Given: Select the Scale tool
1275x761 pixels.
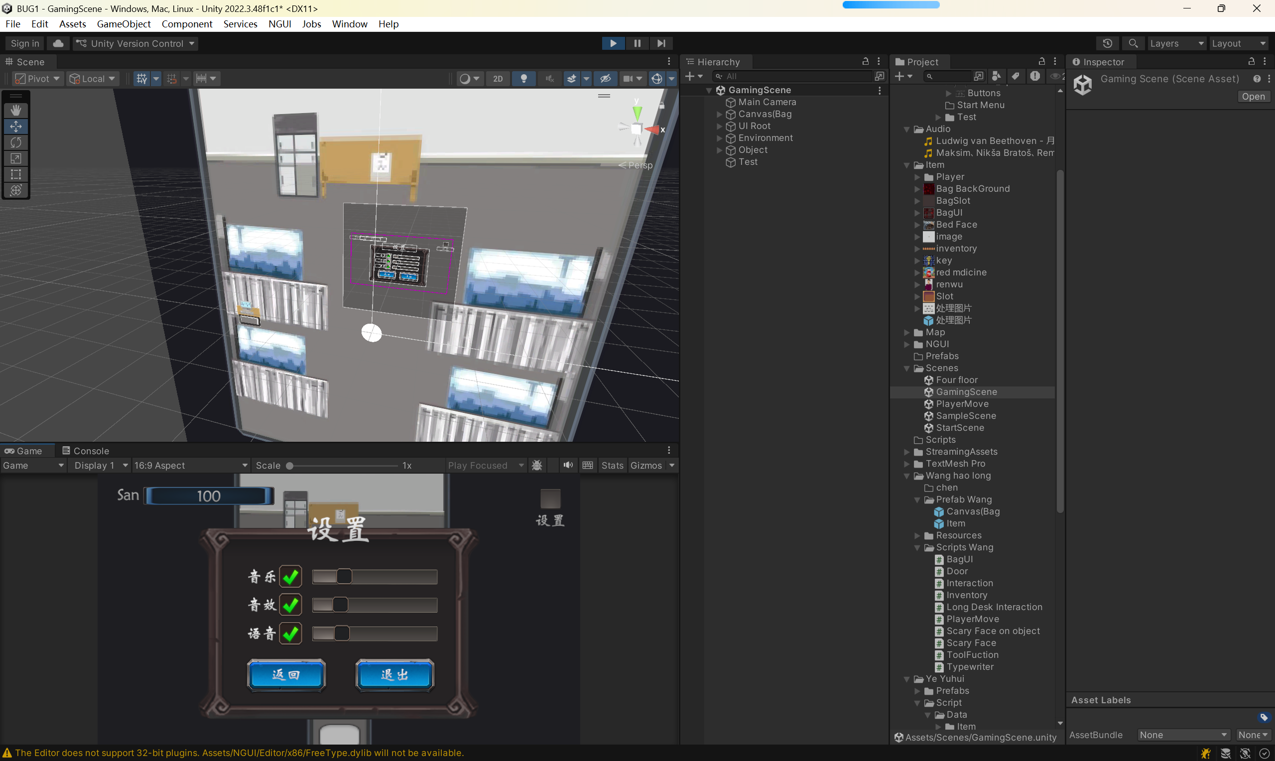Looking at the screenshot, I should [x=16, y=158].
